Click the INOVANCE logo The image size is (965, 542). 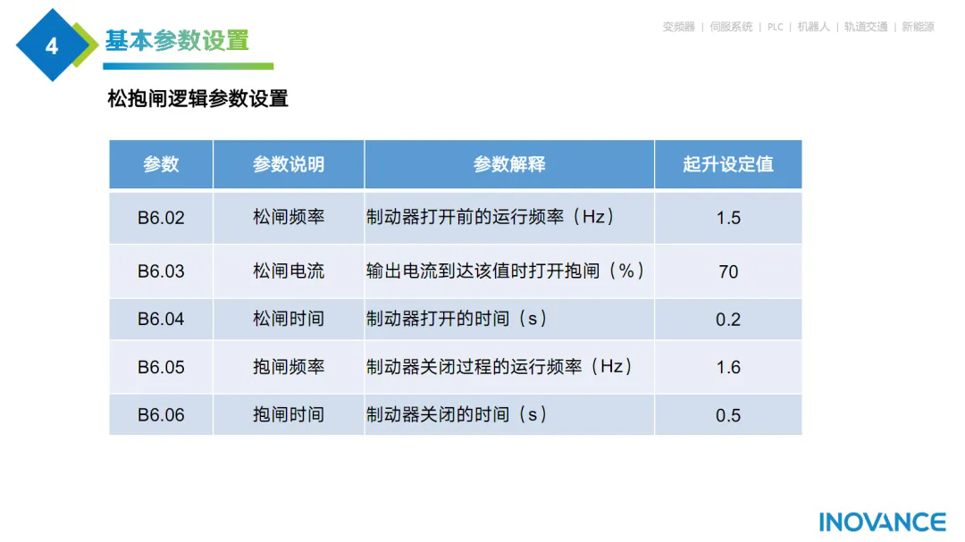click(882, 522)
